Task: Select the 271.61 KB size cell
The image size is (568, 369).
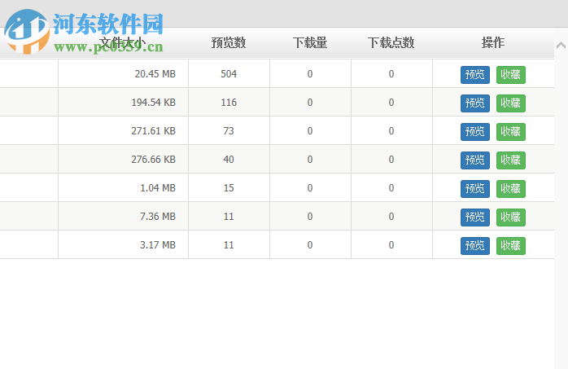Action: click(123, 130)
